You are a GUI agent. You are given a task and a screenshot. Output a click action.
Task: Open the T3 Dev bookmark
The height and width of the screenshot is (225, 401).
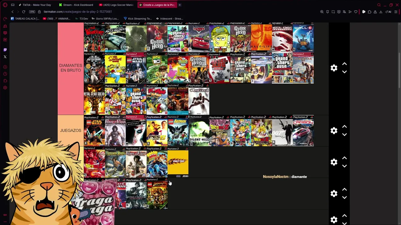click(81, 18)
